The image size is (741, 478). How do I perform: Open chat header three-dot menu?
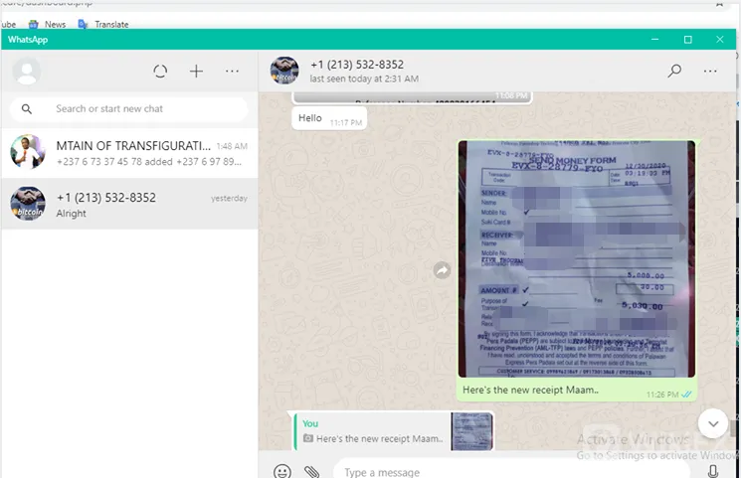tap(710, 71)
